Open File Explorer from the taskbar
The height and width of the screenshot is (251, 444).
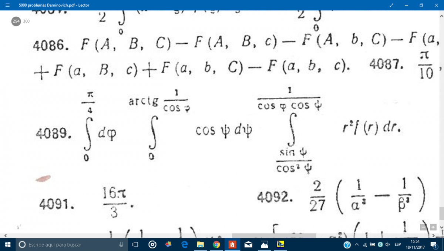pos(200,244)
